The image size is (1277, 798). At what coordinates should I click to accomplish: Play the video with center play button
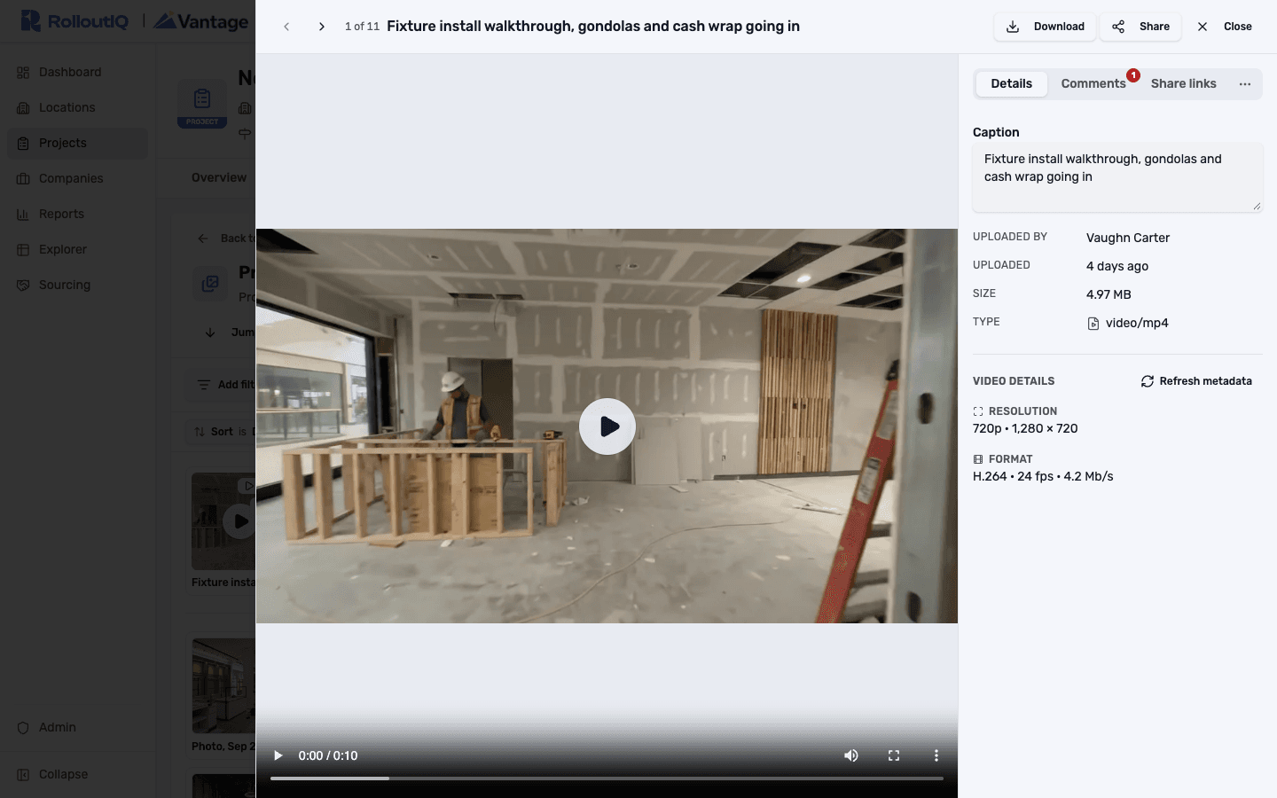(607, 426)
